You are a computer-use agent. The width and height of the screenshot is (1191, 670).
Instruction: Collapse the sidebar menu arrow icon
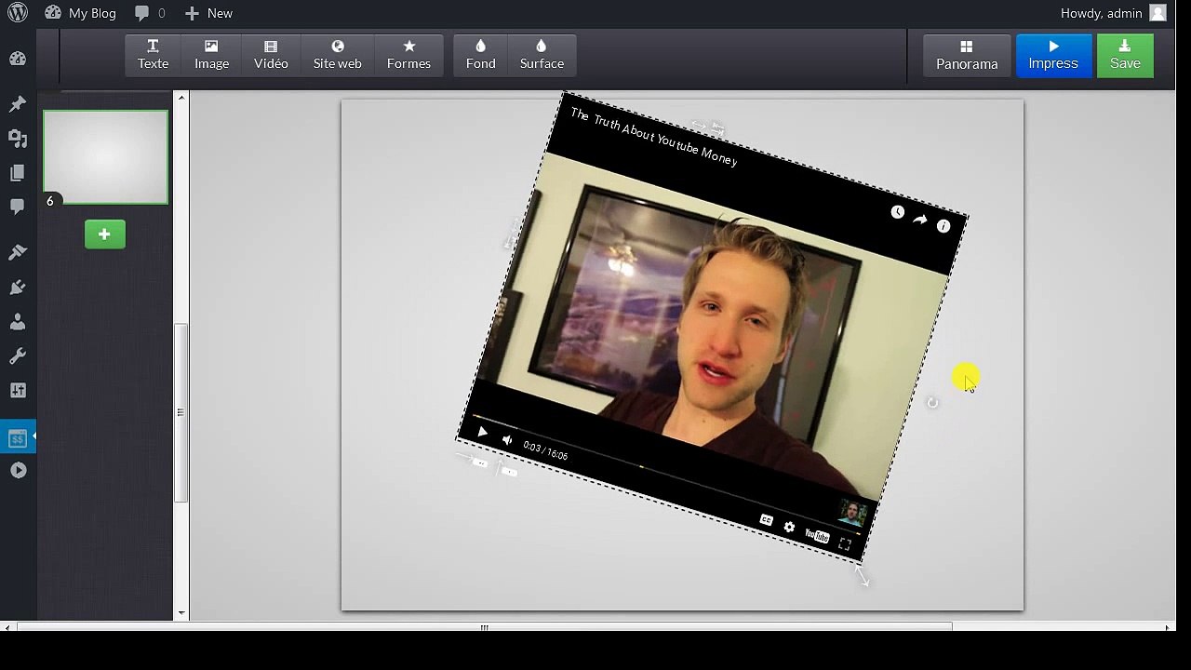(18, 471)
